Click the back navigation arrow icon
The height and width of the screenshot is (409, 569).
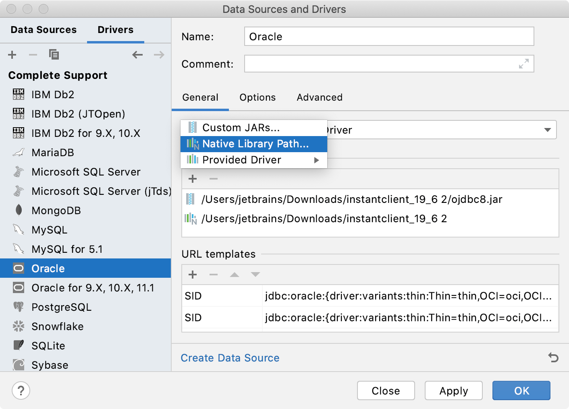click(x=137, y=54)
